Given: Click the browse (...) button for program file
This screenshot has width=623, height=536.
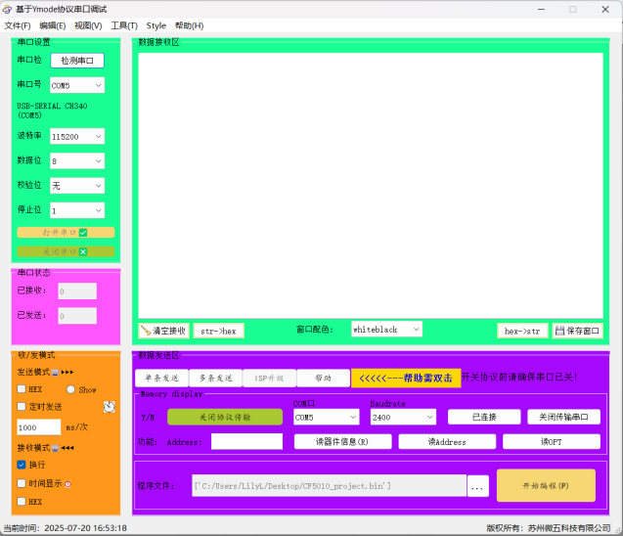Looking at the screenshot, I should tap(477, 486).
